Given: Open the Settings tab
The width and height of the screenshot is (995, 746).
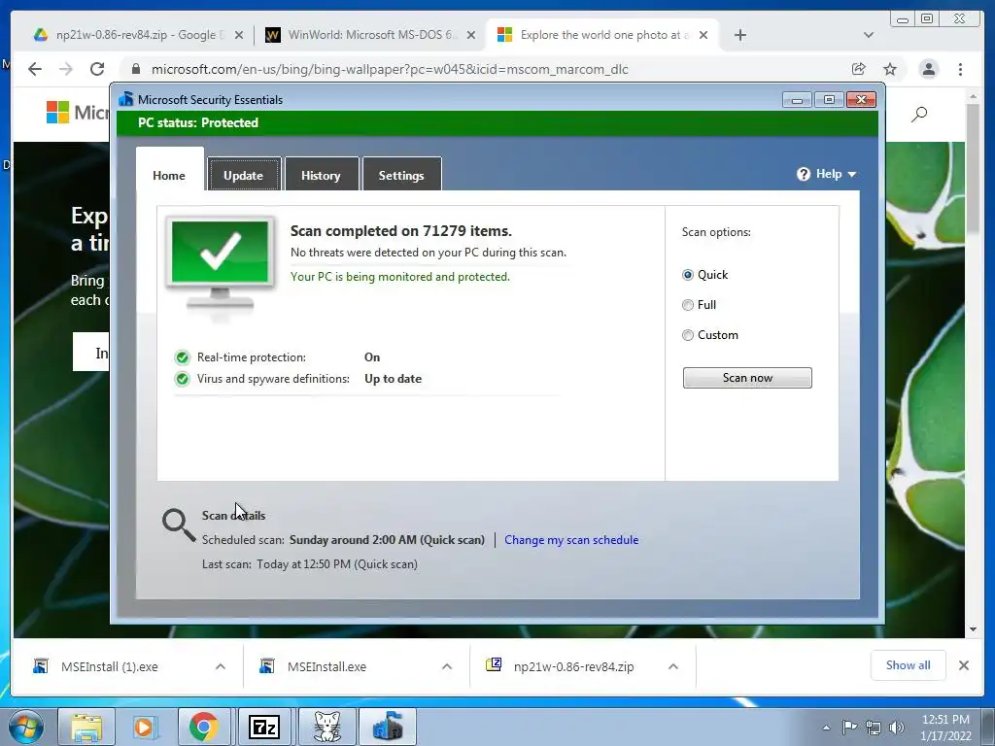Looking at the screenshot, I should click(401, 175).
